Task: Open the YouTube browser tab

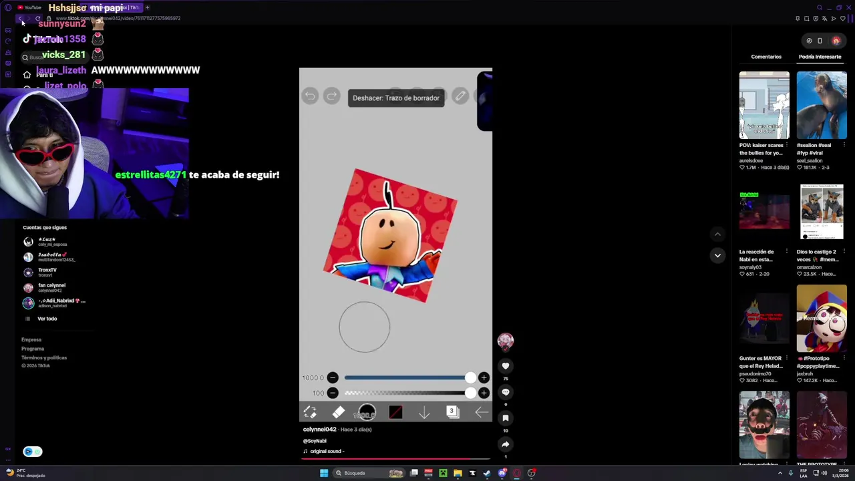Action: click(x=29, y=7)
